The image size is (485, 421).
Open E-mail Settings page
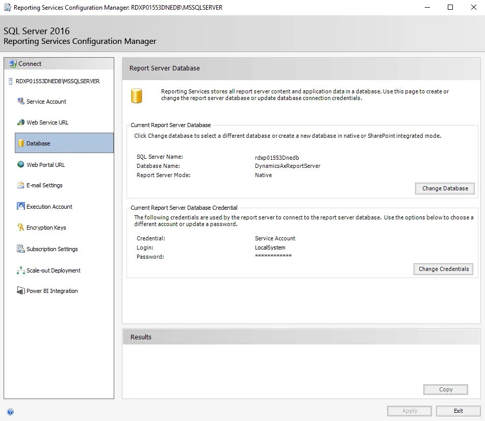tap(44, 185)
